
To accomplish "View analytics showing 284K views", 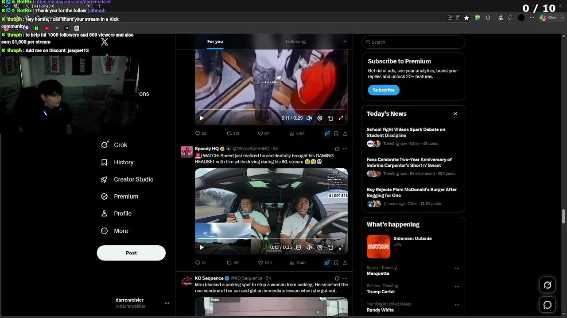I will click(298, 263).
